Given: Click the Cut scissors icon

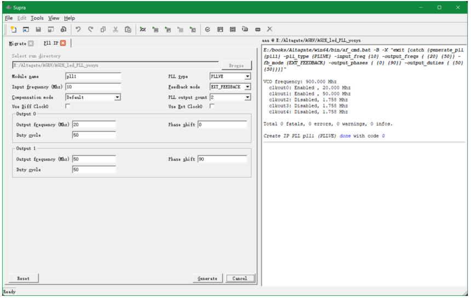Looking at the screenshot, I should click(116, 30).
